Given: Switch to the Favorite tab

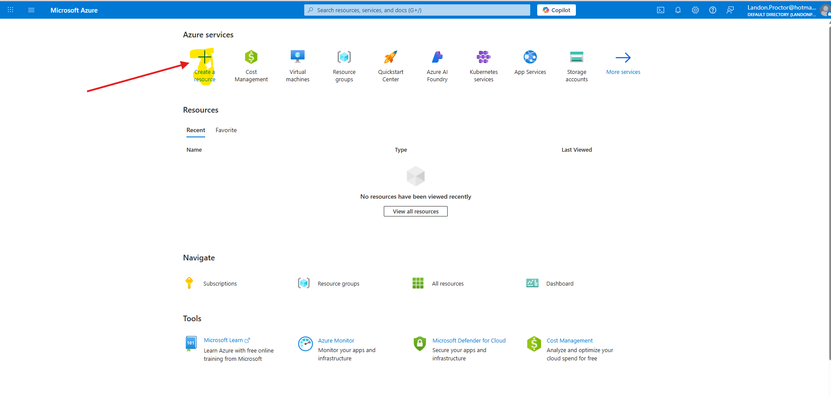Looking at the screenshot, I should click(x=226, y=130).
